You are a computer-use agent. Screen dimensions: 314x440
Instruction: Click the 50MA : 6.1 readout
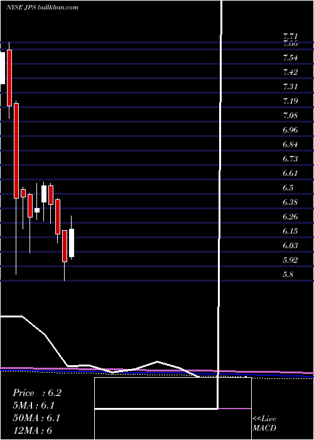coord(36,418)
